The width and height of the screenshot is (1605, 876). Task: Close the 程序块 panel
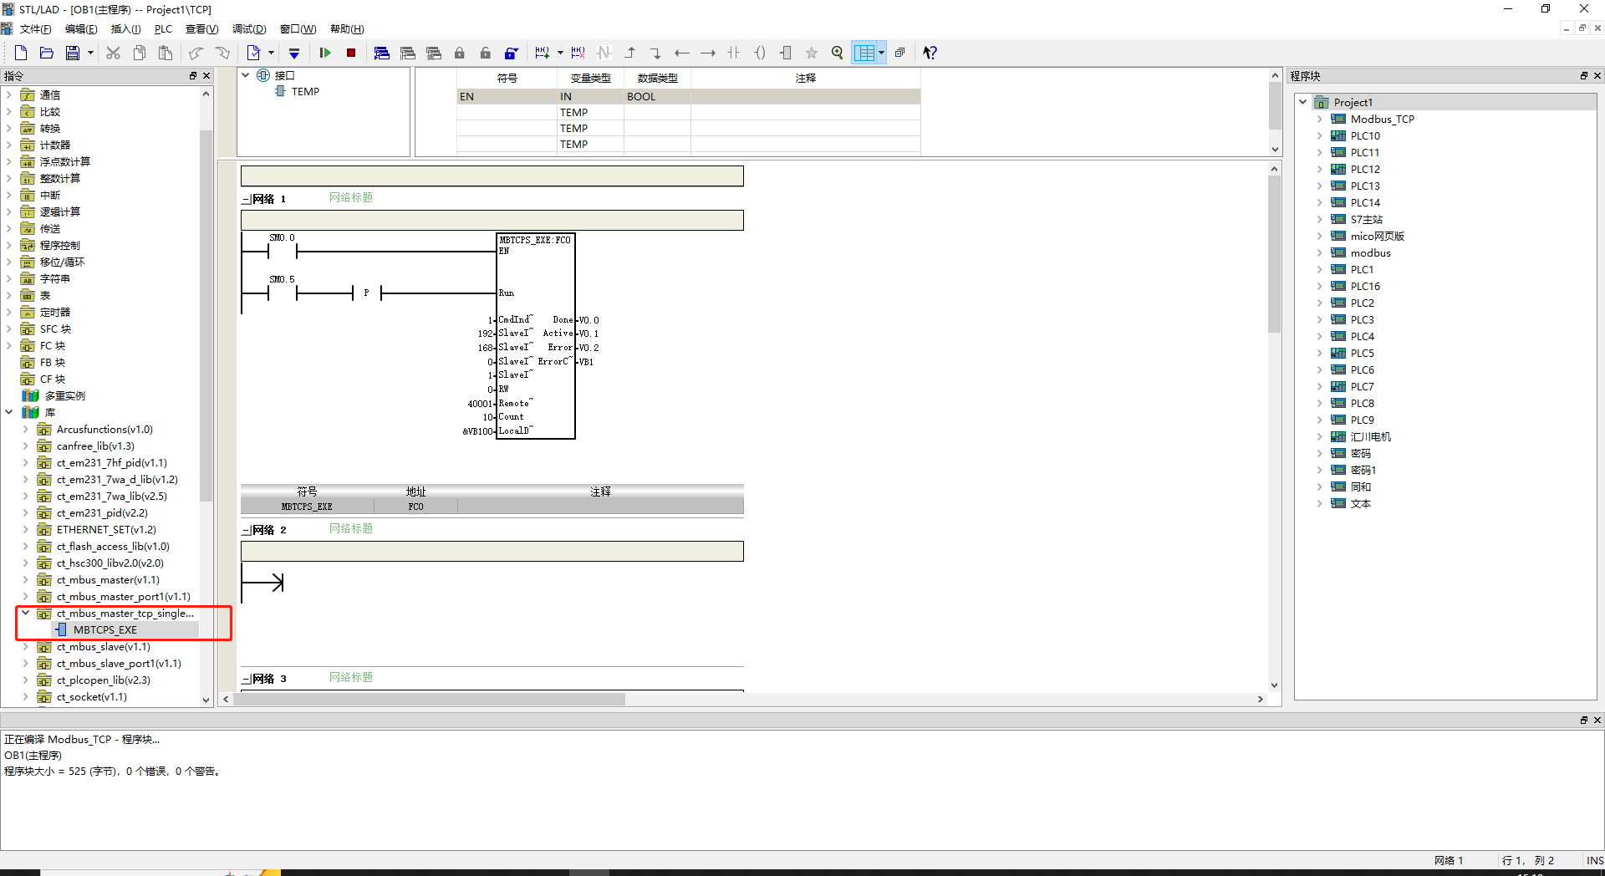1597,76
